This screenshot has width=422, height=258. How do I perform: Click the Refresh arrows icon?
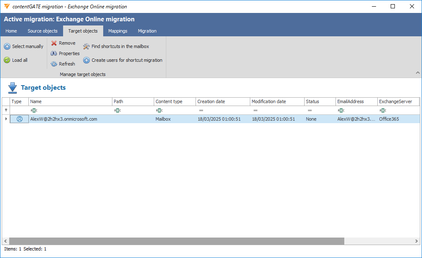click(x=54, y=64)
